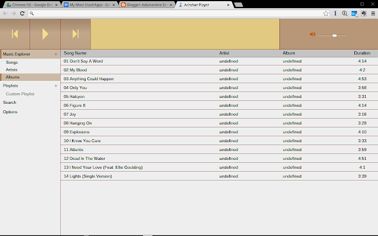This screenshot has width=378, height=236.
Task: Reload the page
Action: coord(22,14)
